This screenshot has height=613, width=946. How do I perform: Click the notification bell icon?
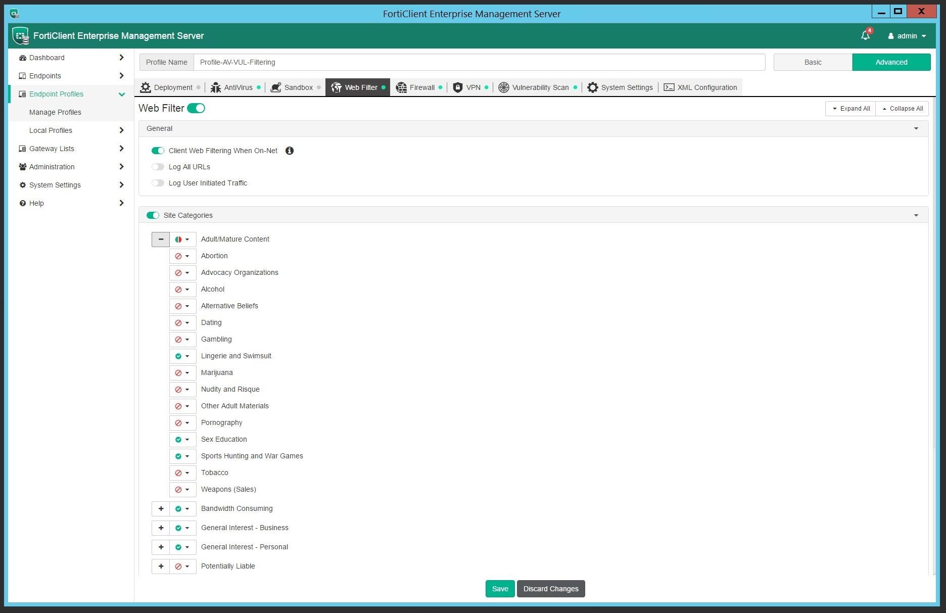pos(864,35)
